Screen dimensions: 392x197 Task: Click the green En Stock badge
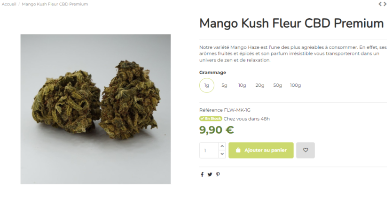click(x=211, y=119)
